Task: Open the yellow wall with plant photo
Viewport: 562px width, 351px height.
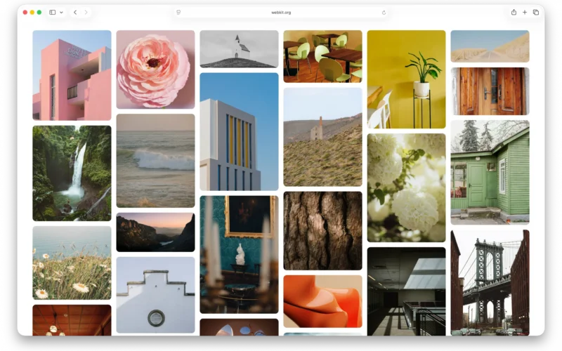Action: pos(407,79)
